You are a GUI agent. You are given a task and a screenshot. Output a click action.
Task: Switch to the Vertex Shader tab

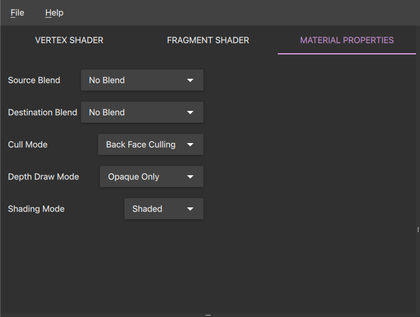coord(69,40)
